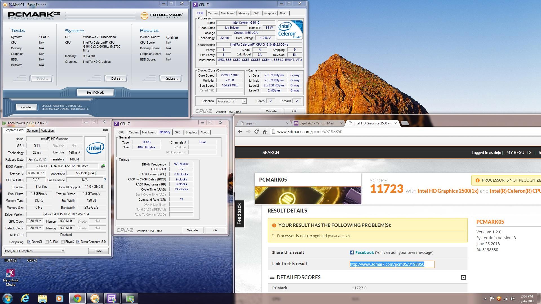
Task: Toggle the CUDA checkbox in GPU-Z
Action: click(x=47, y=242)
